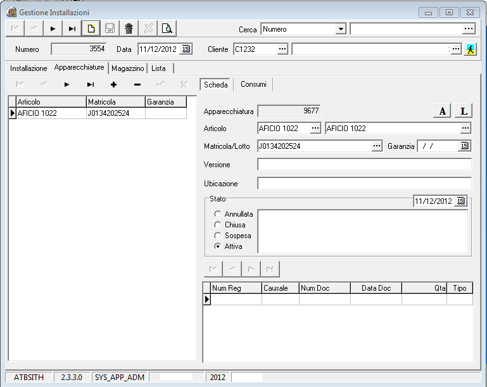Open lookup for Cerca search field
Image resolution: width=487 pixels, height=387 pixels.
click(x=469, y=29)
